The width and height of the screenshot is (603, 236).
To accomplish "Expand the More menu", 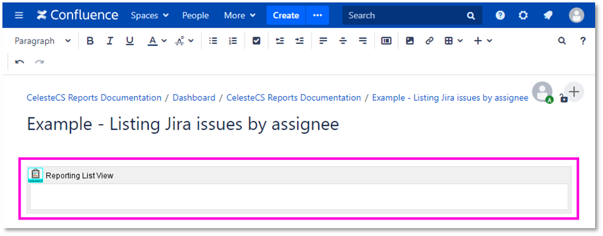I will tap(240, 15).
